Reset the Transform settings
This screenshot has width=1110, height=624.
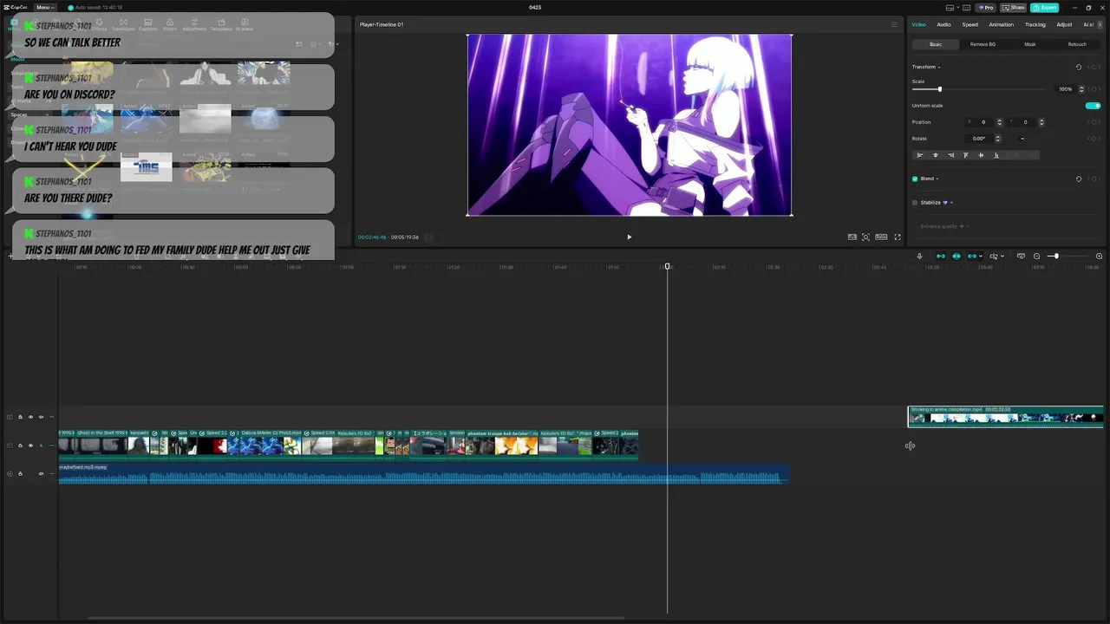pos(1079,67)
